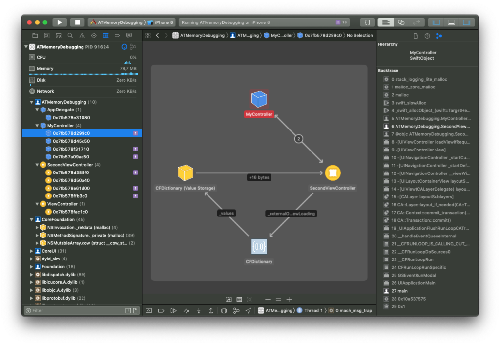Open the Issue navigator warning tab
The width and height of the screenshot is (500, 345).
tap(82, 36)
